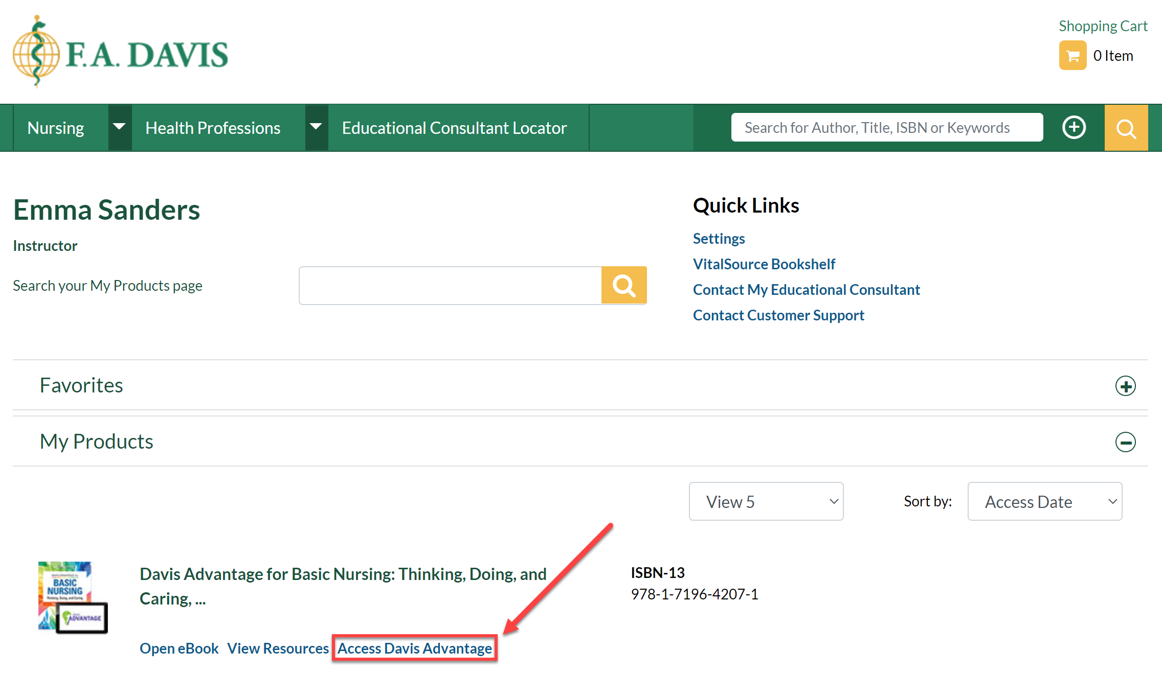1162x673 pixels.
Task: Click the Nursing menu item
Action: (x=56, y=128)
